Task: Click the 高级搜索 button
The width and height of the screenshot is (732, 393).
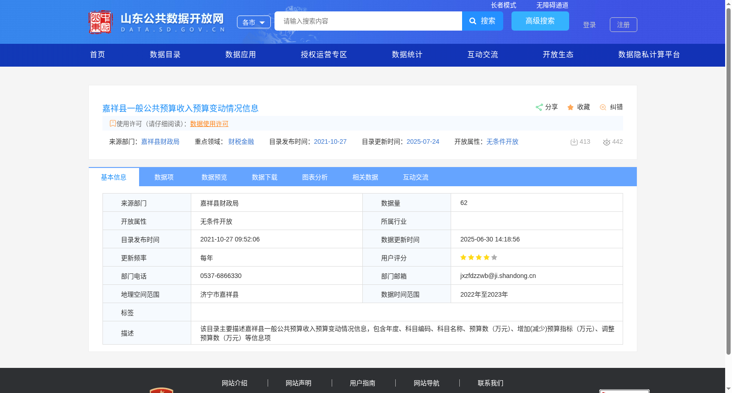Action: click(540, 21)
